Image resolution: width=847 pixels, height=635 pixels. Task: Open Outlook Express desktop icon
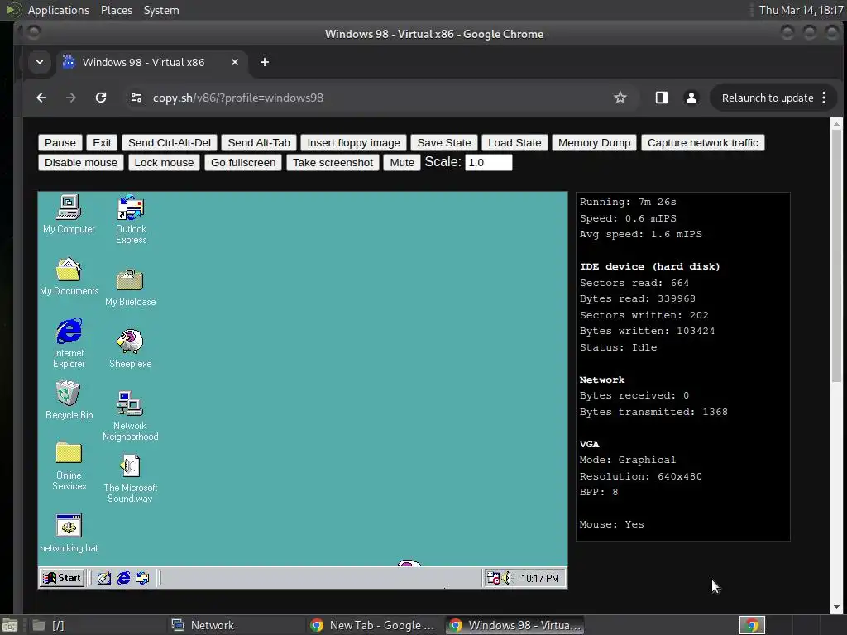click(x=131, y=219)
